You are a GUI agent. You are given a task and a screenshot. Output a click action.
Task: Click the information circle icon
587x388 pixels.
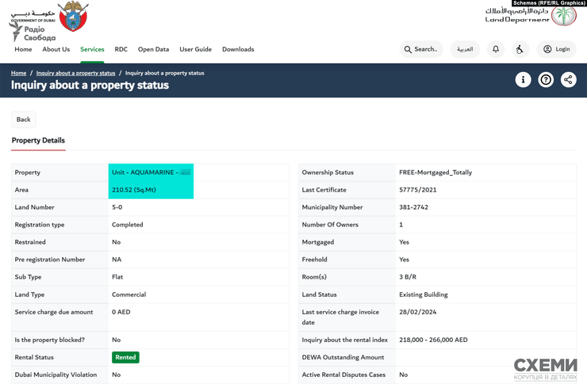523,80
